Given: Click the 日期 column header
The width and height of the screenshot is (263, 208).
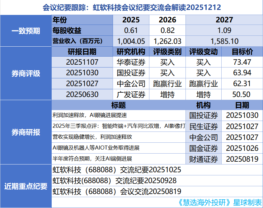Looking at the screenshot, I should point(242,105).
